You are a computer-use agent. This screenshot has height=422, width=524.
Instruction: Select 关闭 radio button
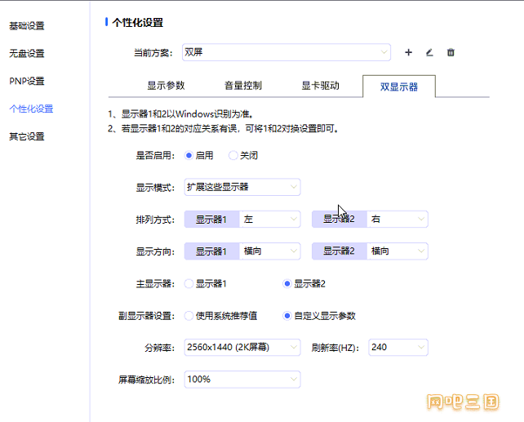[233, 155]
